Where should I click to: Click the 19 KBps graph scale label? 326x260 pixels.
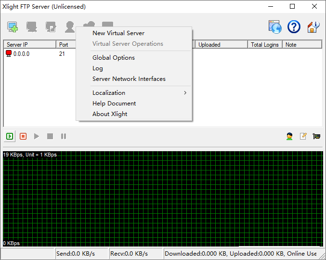[x=30, y=155]
